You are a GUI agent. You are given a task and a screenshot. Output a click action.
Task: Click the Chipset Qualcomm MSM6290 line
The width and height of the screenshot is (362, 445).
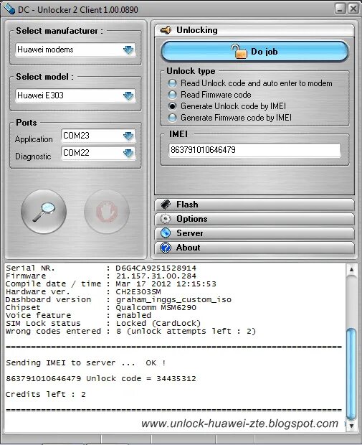tap(101, 307)
